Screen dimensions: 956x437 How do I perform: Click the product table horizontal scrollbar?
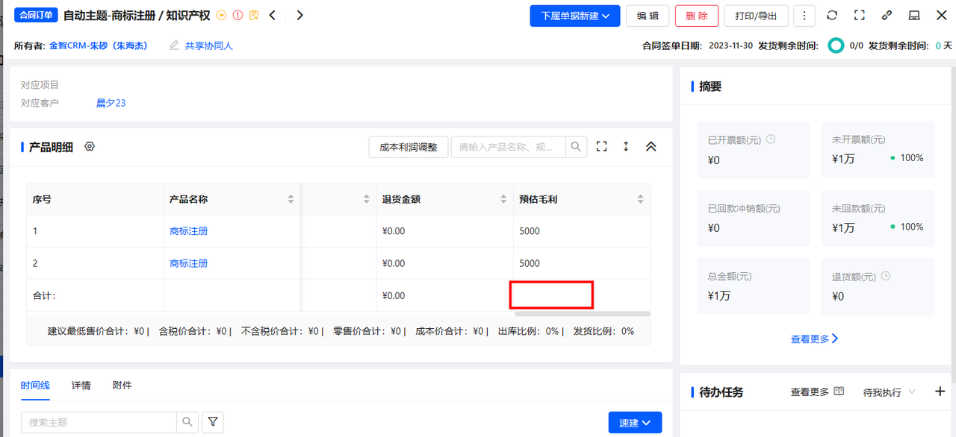[583, 314]
